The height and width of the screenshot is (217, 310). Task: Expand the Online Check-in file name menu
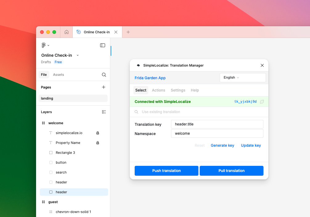[x=78, y=55]
